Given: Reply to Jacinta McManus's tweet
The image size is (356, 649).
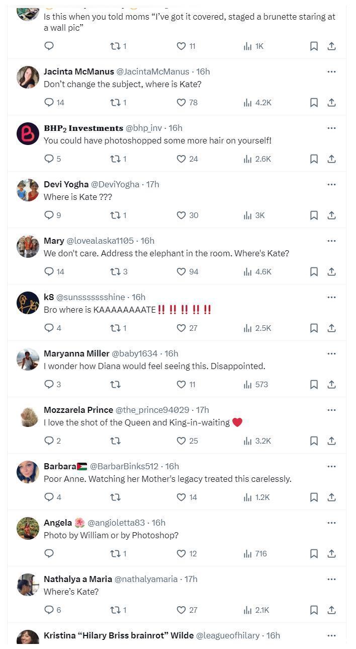Looking at the screenshot, I should coord(49,103).
